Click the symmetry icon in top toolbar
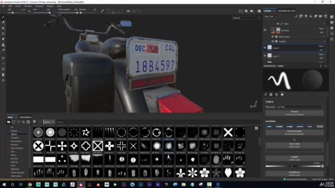 pos(128,11)
